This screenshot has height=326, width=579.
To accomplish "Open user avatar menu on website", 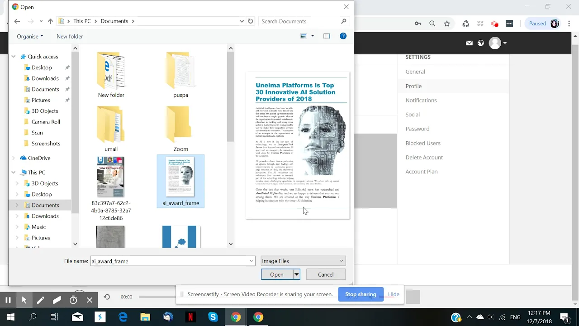I will pyautogui.click(x=498, y=43).
